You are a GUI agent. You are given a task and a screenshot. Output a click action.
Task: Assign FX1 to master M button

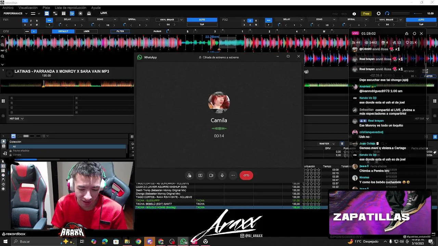point(37,25)
